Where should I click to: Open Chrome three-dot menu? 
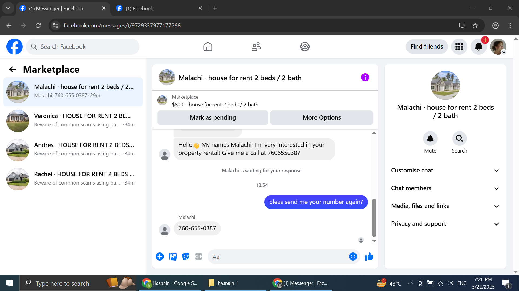click(x=510, y=25)
